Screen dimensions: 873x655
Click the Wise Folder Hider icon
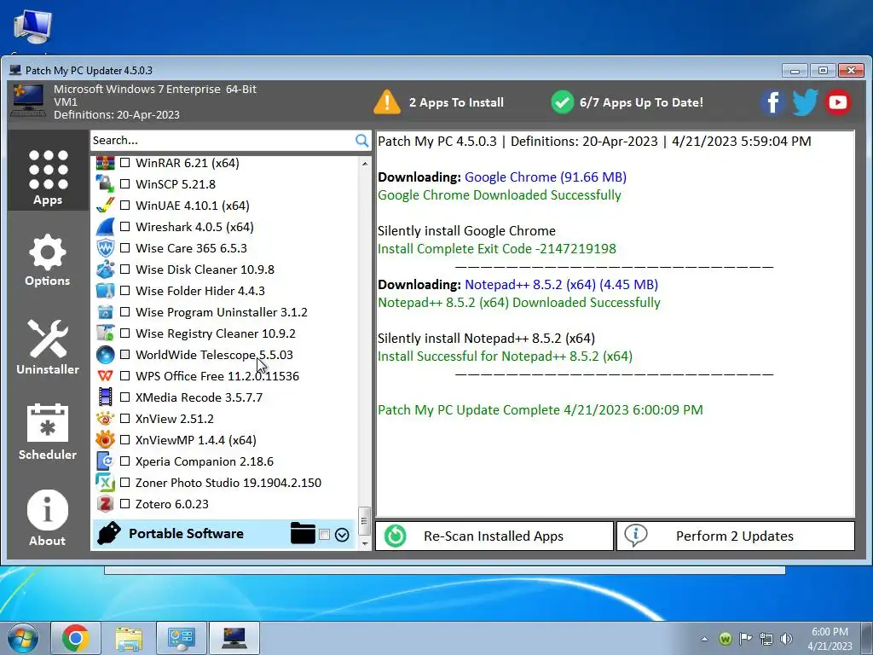tap(105, 291)
